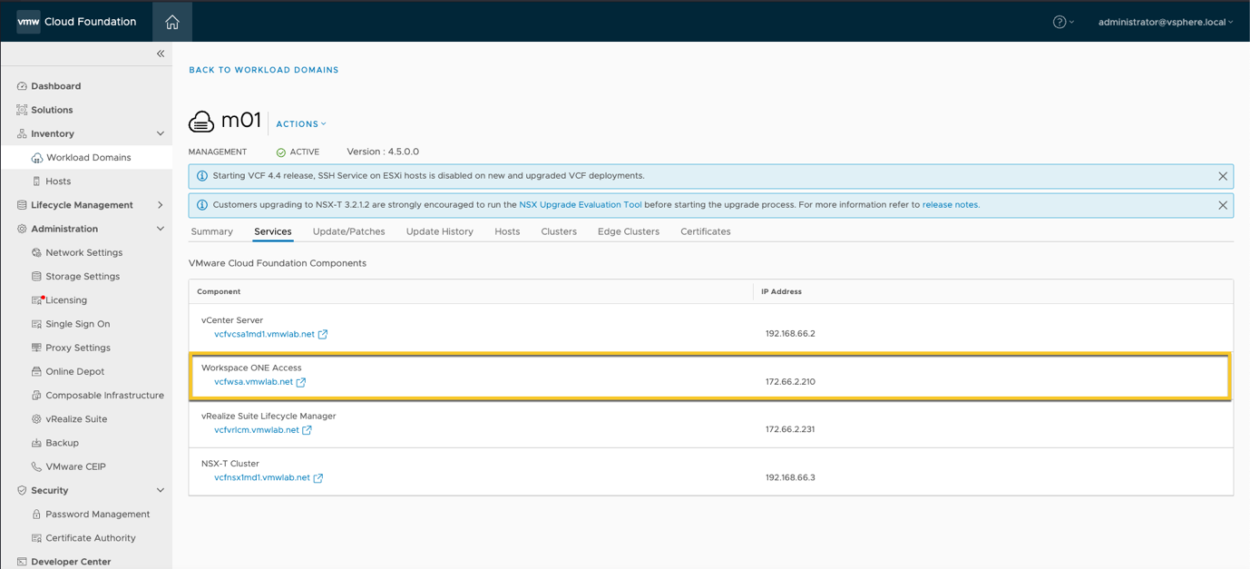Open external link icon beside vcfvrlcm.vmwlab.net
Screen dimensions: 1250x569
click(x=307, y=430)
